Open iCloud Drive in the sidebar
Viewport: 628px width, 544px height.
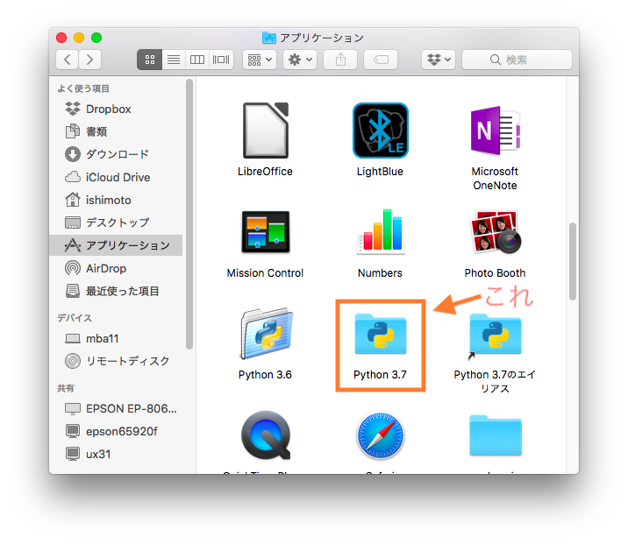click(x=116, y=177)
